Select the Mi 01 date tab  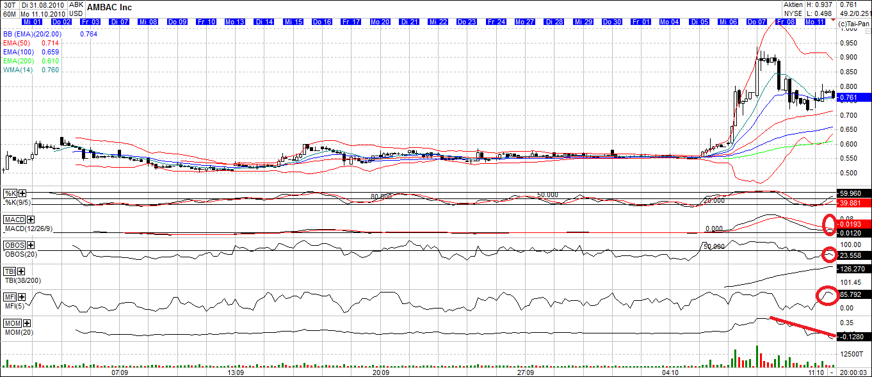click(x=32, y=21)
